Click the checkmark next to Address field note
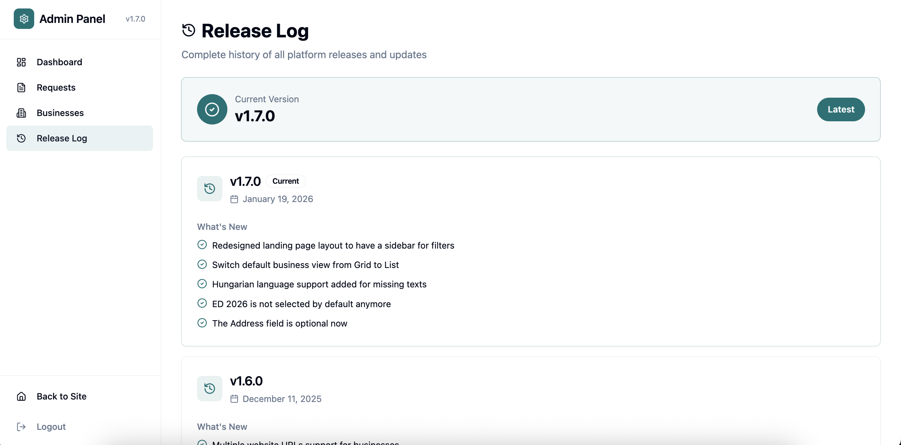This screenshot has height=445, width=901. 202,323
